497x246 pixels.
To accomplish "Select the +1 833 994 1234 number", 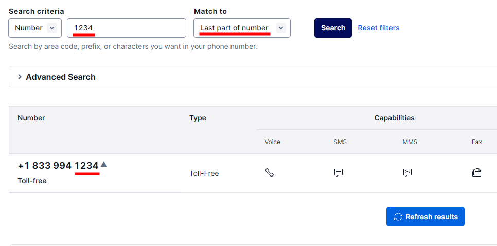I will coord(58,166).
